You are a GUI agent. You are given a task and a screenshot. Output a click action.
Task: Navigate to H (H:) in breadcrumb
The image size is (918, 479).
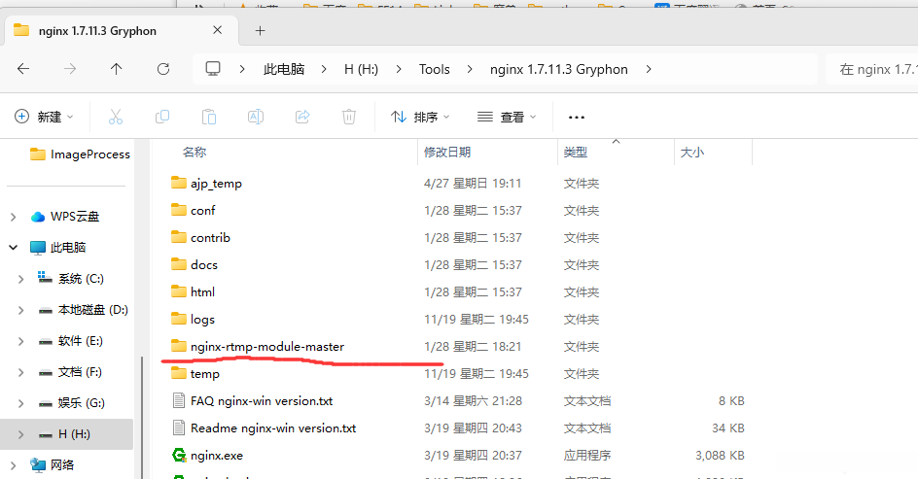point(361,69)
